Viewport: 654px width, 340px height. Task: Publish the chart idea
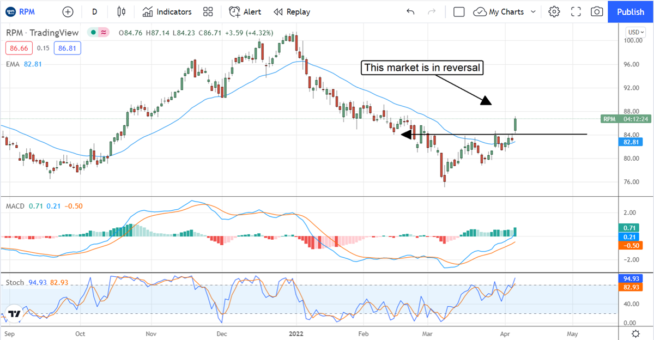[x=631, y=11]
